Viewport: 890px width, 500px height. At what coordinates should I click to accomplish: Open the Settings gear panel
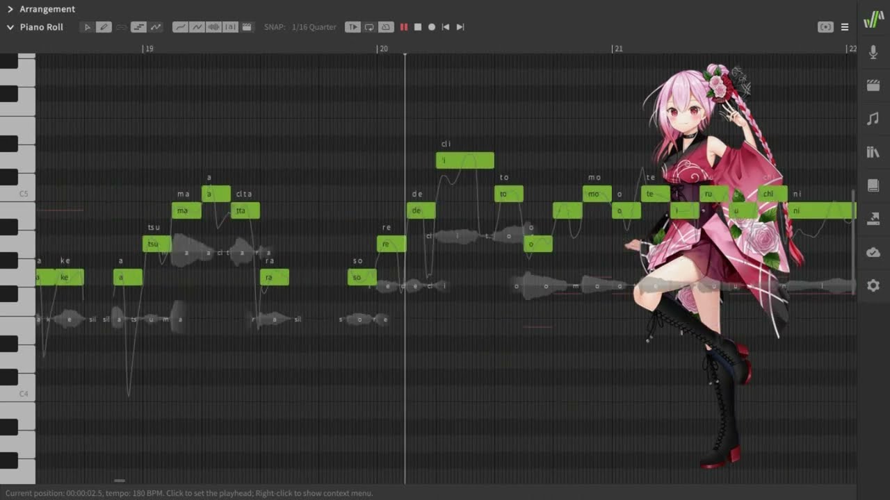873,285
